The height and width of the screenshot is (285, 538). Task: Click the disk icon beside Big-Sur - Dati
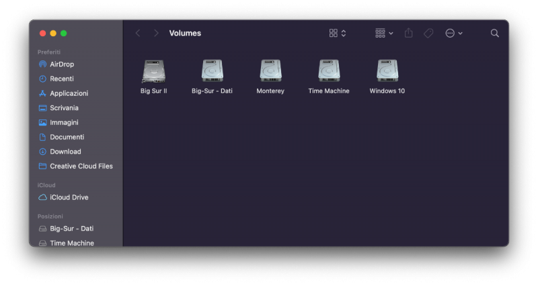[x=42, y=229]
